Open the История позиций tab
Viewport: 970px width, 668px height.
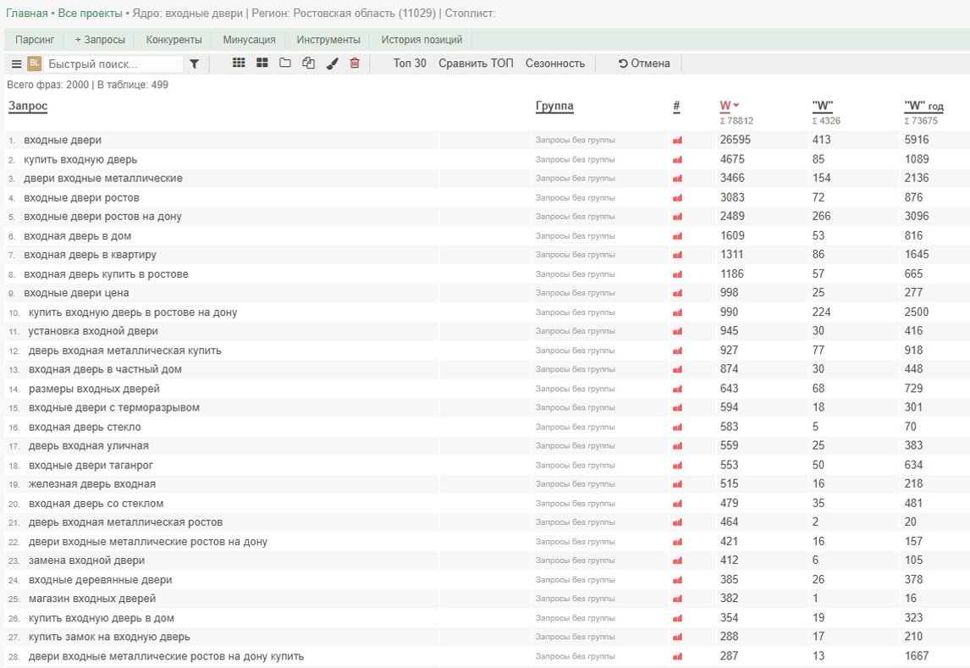click(422, 40)
